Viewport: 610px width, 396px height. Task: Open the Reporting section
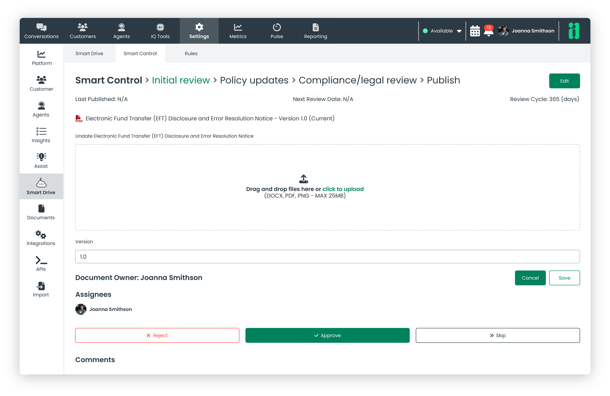coord(315,31)
